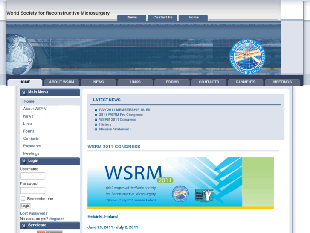Focus the Username input field
The height and width of the screenshot is (233, 310).
tap(33, 176)
